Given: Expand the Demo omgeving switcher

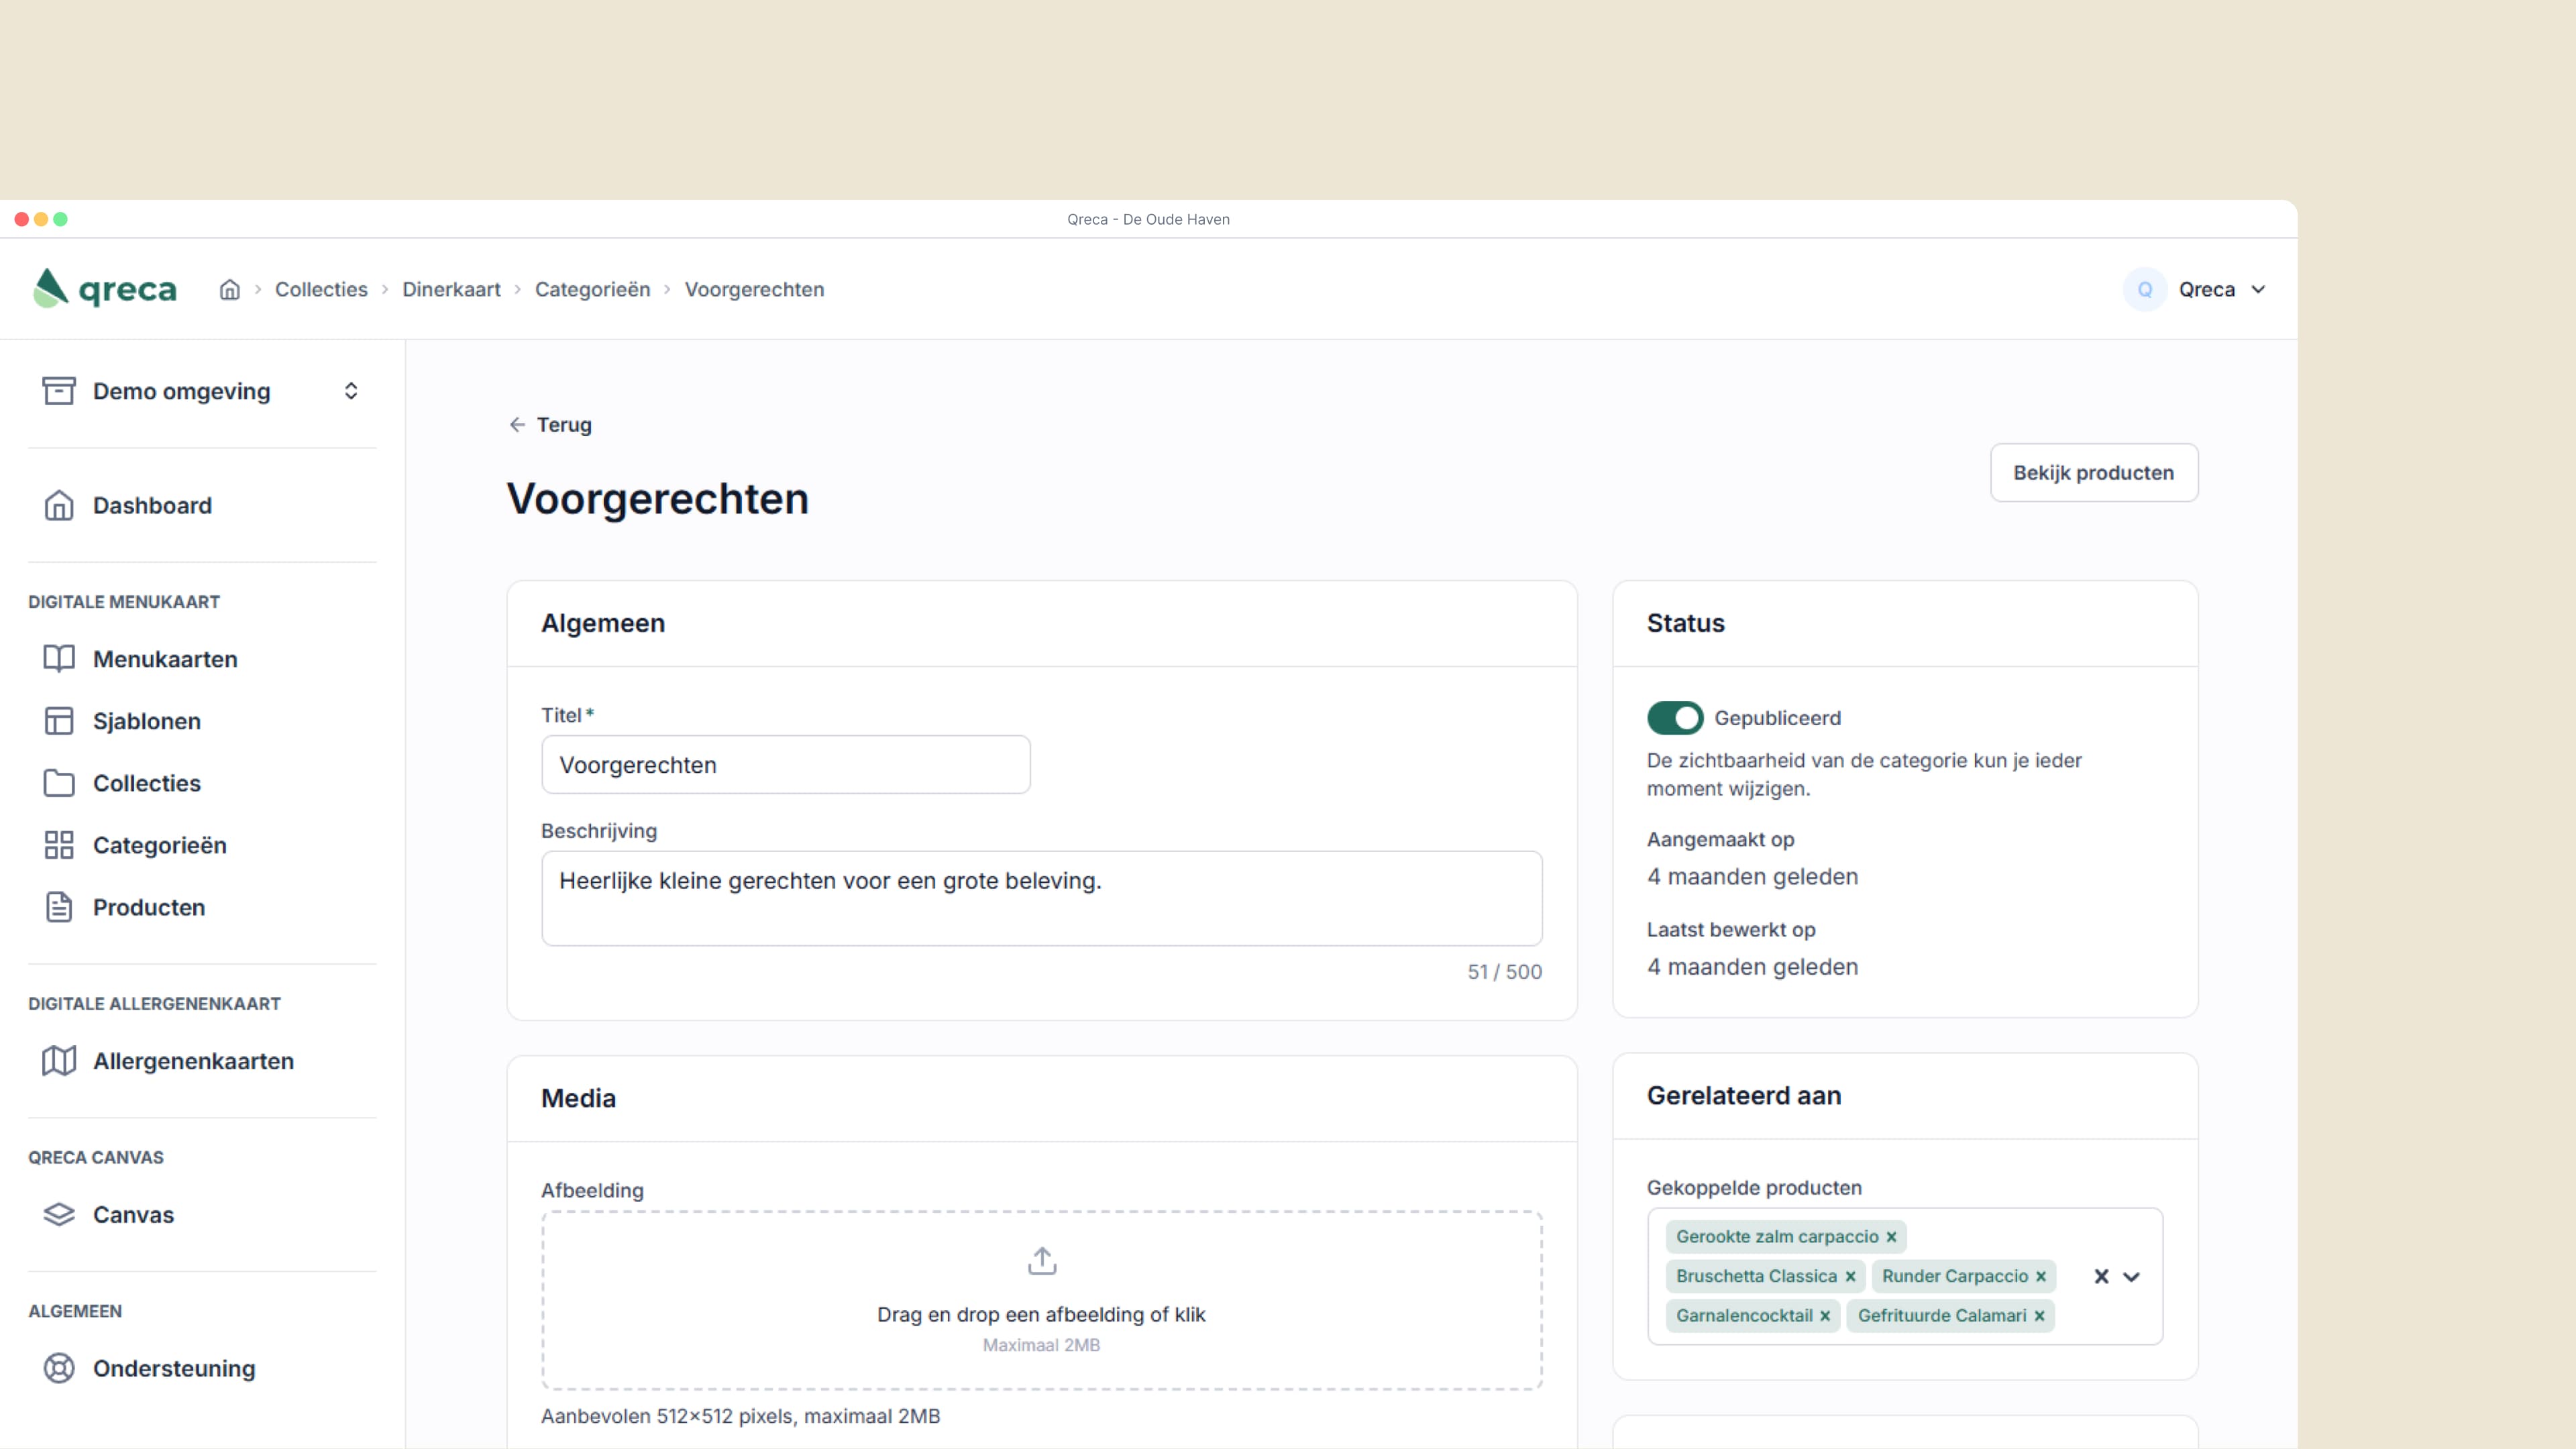Looking at the screenshot, I should tap(351, 391).
